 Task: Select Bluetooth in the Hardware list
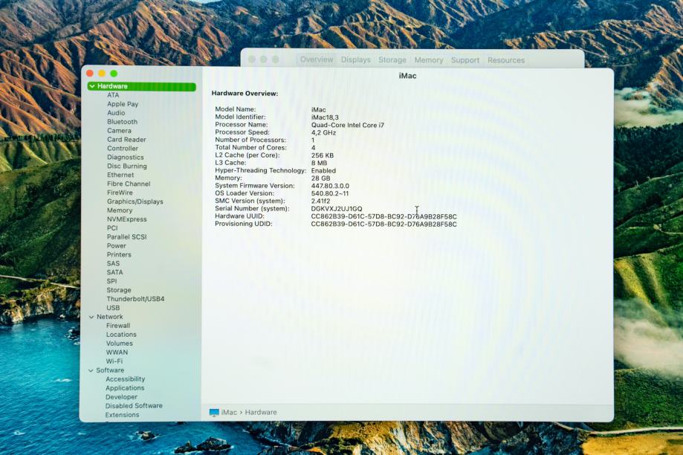tap(122, 122)
